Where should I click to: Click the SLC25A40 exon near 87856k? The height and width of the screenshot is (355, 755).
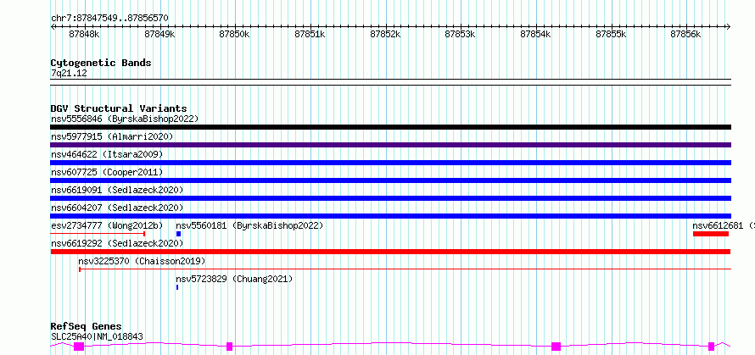(711, 346)
